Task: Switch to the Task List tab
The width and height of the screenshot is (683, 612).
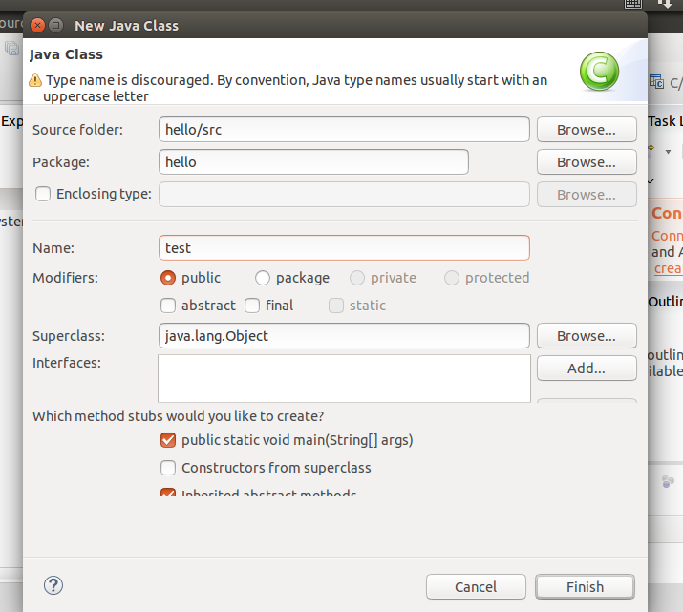Action: (665, 121)
